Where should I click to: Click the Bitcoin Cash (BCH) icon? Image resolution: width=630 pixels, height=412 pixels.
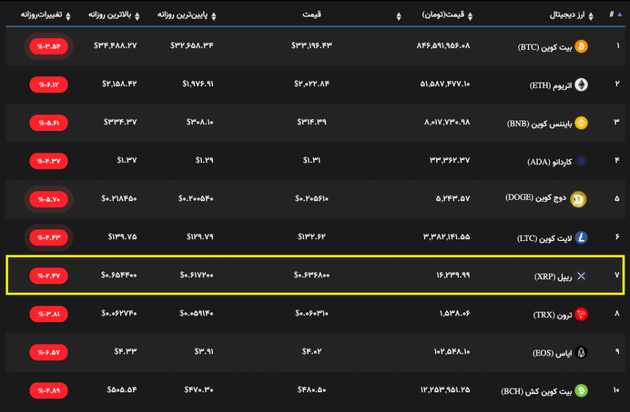coord(581,390)
